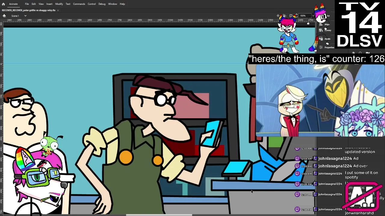The width and height of the screenshot is (385, 216).
Task: Open the Modify menu
Action: click(59, 4)
